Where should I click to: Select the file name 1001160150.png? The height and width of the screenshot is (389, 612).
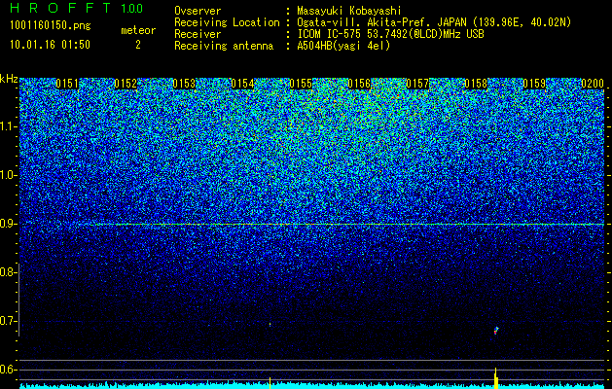pyautogui.click(x=50, y=26)
